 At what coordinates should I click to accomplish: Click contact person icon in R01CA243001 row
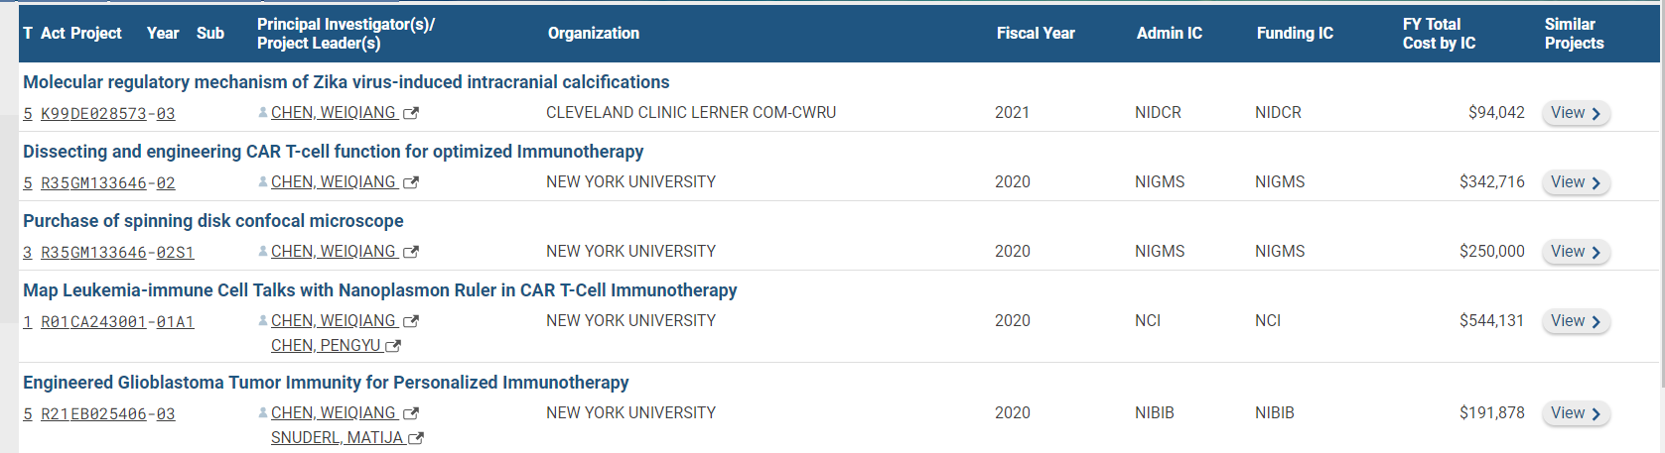click(263, 321)
